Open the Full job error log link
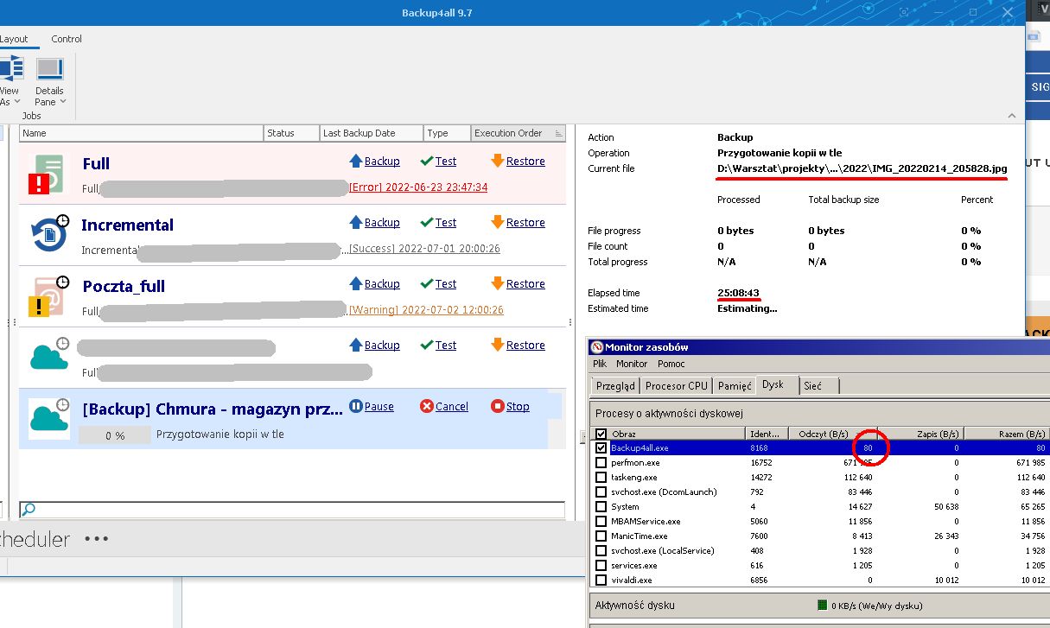1050x628 pixels. (x=418, y=187)
